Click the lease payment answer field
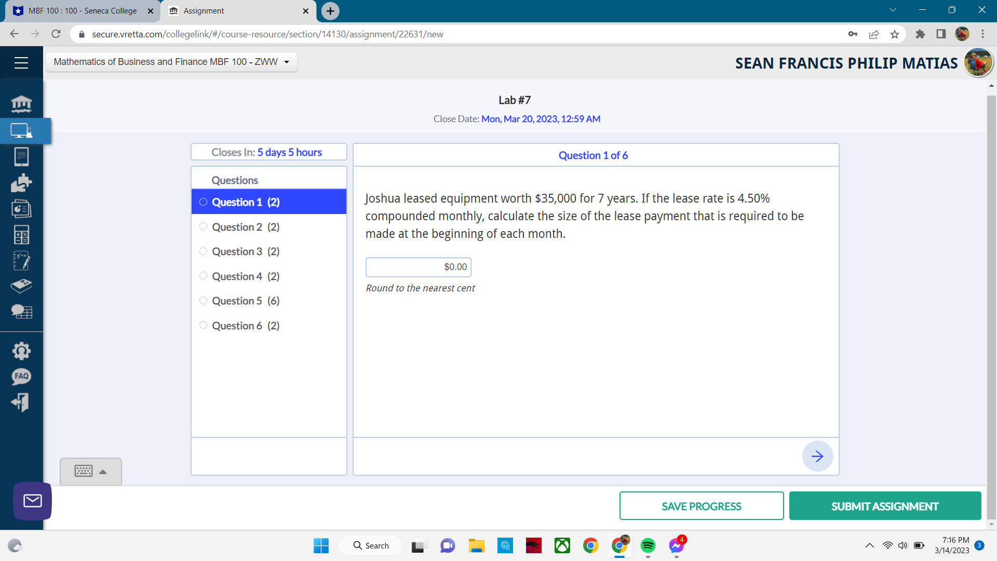 tap(418, 267)
